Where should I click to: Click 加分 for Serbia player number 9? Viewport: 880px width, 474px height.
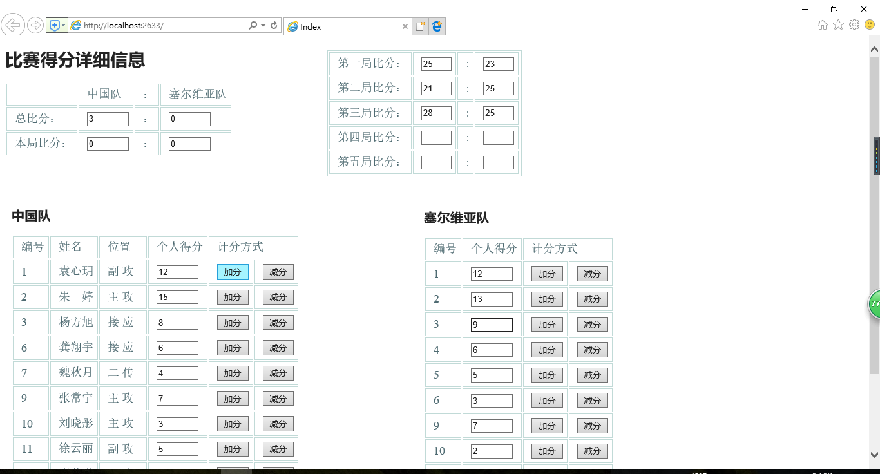coord(547,426)
